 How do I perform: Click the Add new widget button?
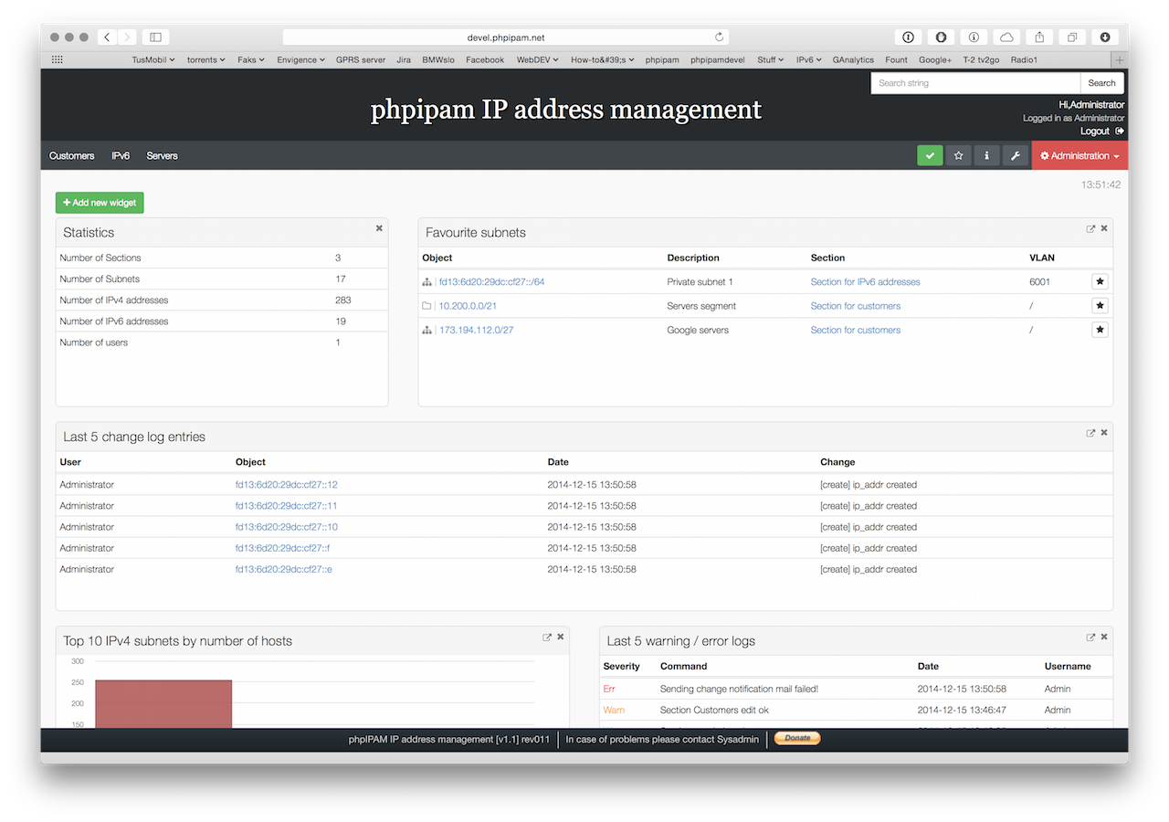99,202
